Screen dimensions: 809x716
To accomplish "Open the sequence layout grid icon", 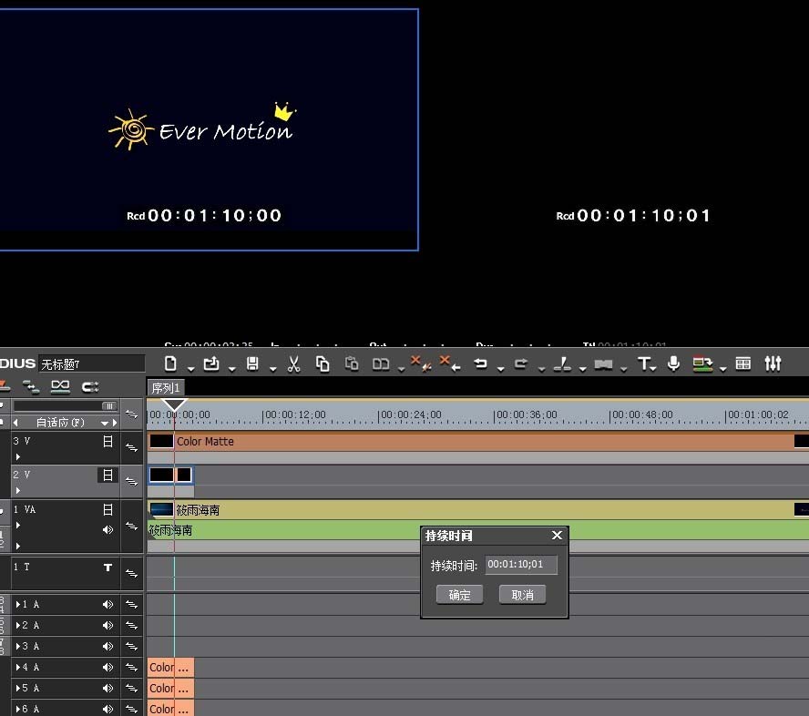I will click(743, 363).
